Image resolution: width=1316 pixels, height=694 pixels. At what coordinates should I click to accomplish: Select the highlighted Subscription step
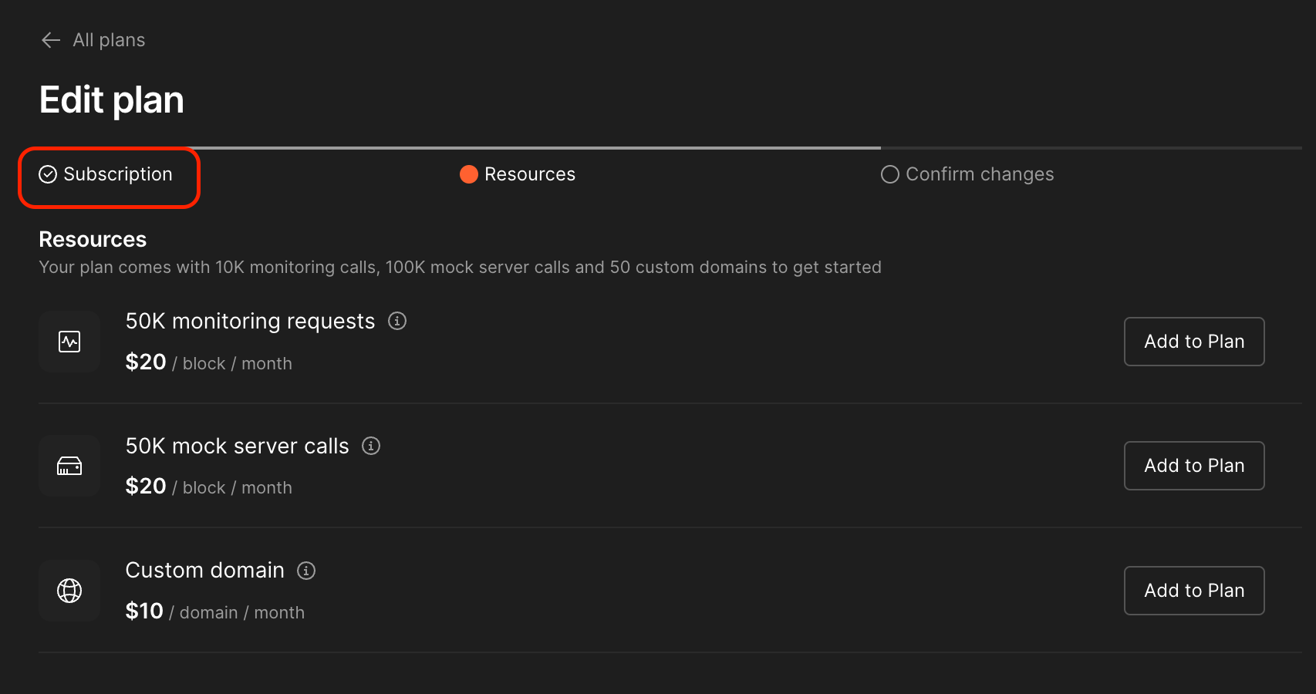(x=109, y=174)
